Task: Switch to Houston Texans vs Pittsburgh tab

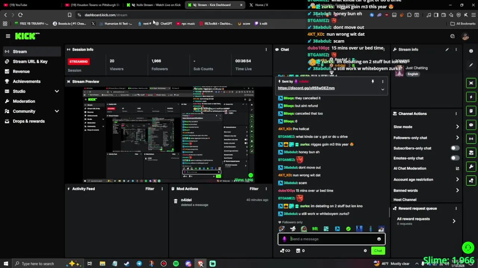Action: tap(93, 5)
